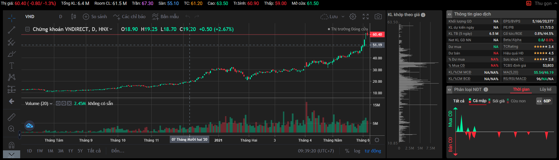Toggle the Cừu non investor filter
Screen dimensions: 559x160
click(516, 101)
